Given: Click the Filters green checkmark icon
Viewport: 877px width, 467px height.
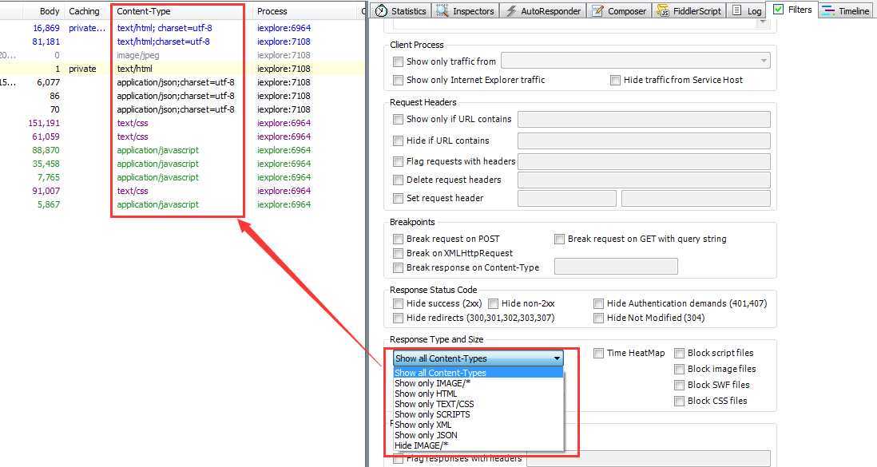Looking at the screenshot, I should pos(779,10).
